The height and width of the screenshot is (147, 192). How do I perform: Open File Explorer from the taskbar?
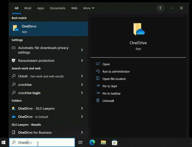pyautogui.click(x=103, y=142)
